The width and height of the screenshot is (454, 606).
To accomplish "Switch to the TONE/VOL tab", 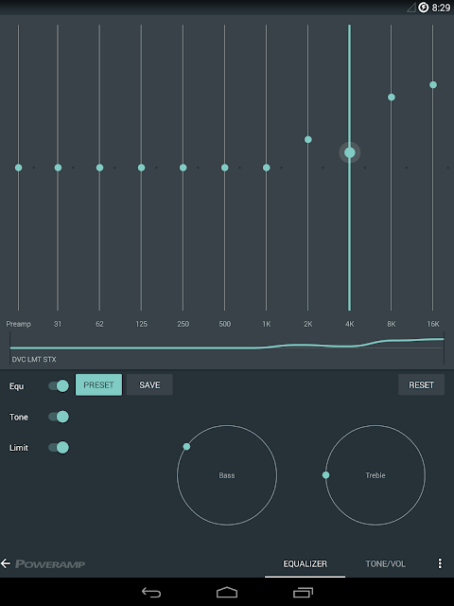I will click(x=385, y=564).
